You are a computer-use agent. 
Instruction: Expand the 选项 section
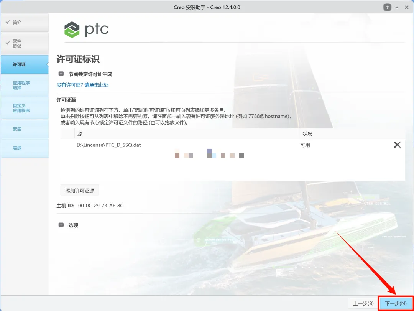(61, 225)
